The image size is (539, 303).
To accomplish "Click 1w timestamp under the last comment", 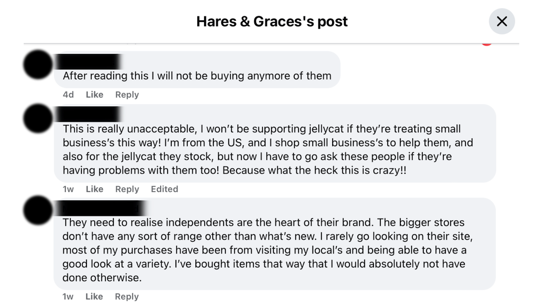I will pyautogui.click(x=68, y=297).
